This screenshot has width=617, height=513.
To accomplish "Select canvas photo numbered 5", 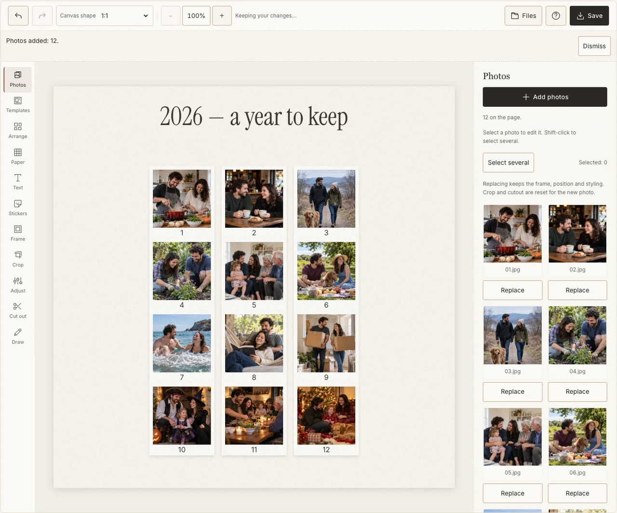I will [x=254, y=271].
